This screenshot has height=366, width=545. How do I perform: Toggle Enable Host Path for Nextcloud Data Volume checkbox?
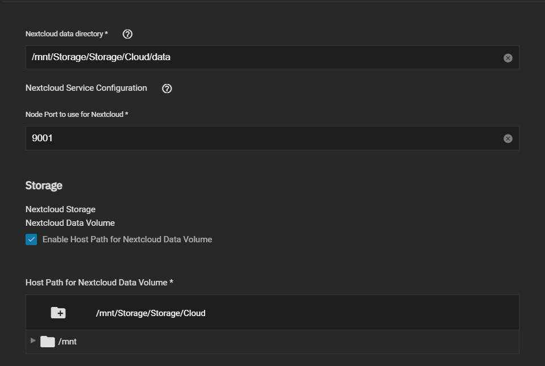(x=31, y=239)
